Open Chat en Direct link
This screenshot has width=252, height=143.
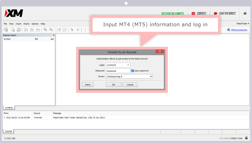[227, 13]
